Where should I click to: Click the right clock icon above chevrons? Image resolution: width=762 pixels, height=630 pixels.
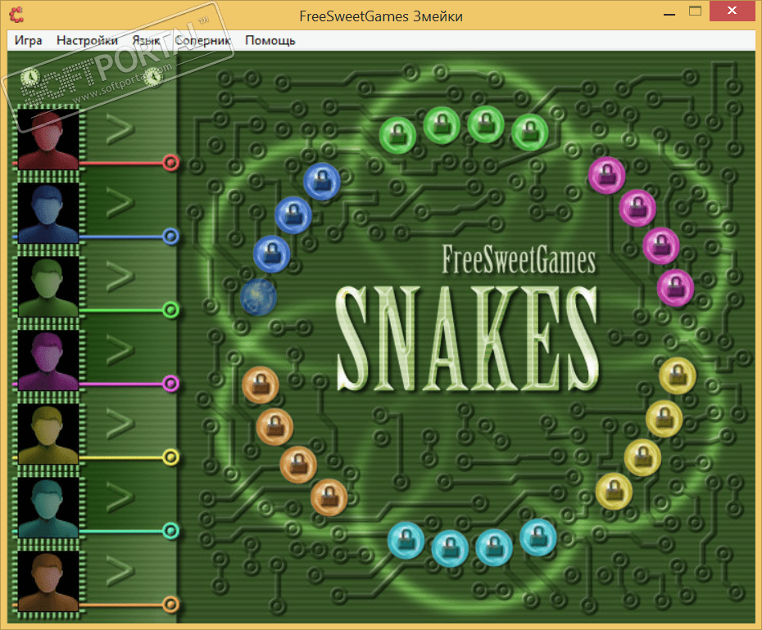click(x=154, y=77)
